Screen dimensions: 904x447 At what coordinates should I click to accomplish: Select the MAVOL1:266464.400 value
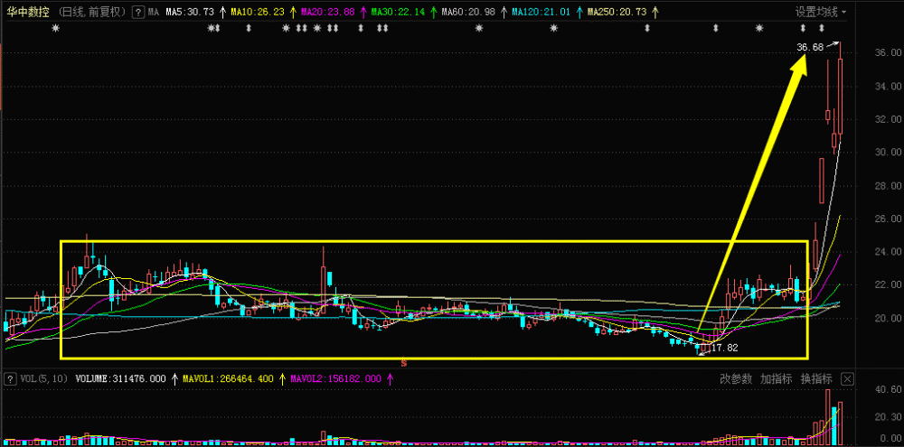[x=228, y=379]
